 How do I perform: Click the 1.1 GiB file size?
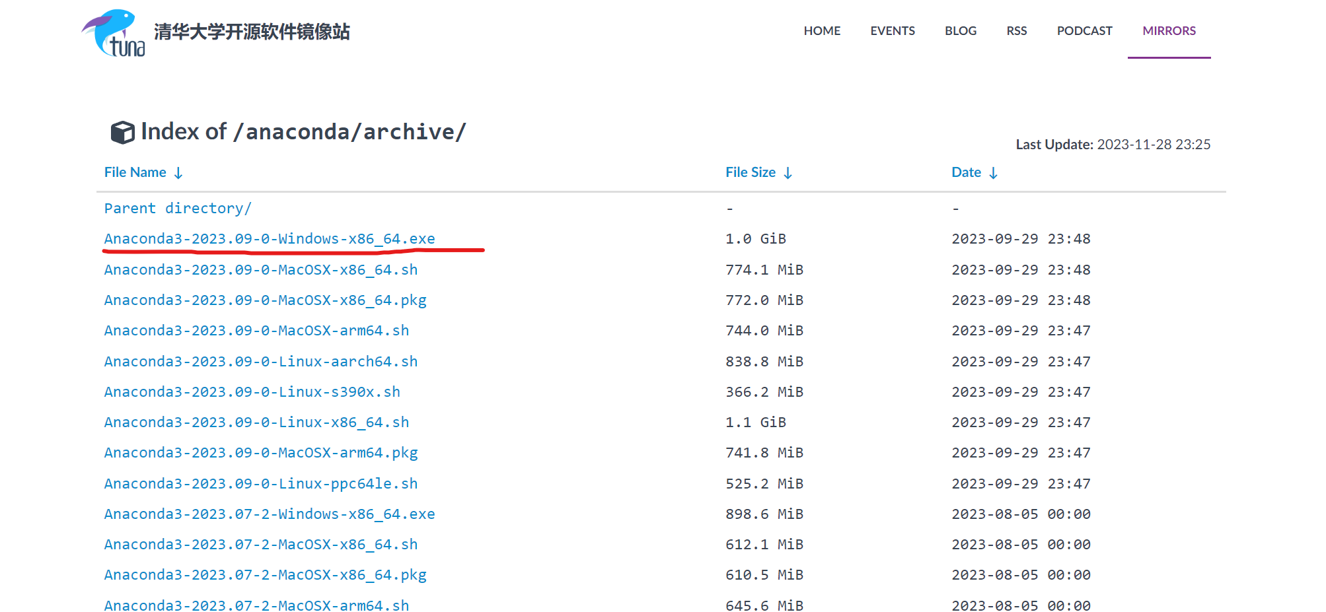tap(756, 423)
